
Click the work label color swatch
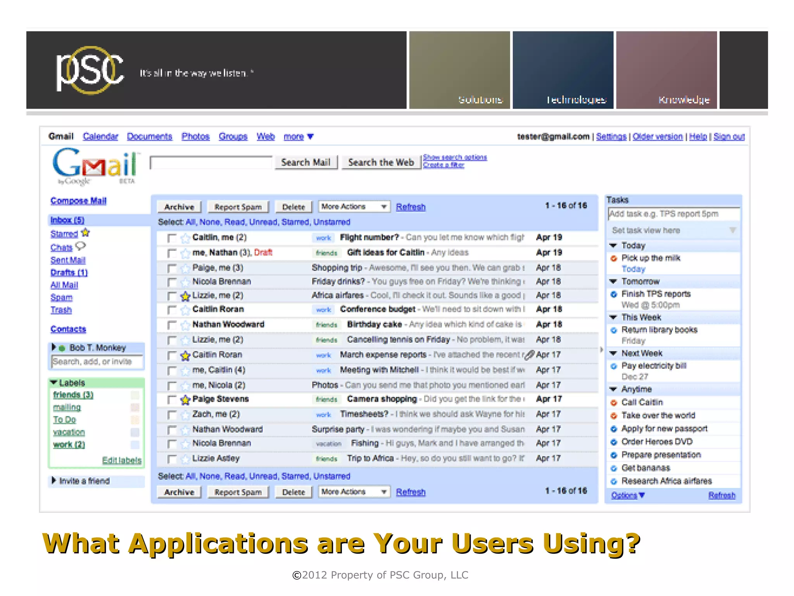coord(135,445)
